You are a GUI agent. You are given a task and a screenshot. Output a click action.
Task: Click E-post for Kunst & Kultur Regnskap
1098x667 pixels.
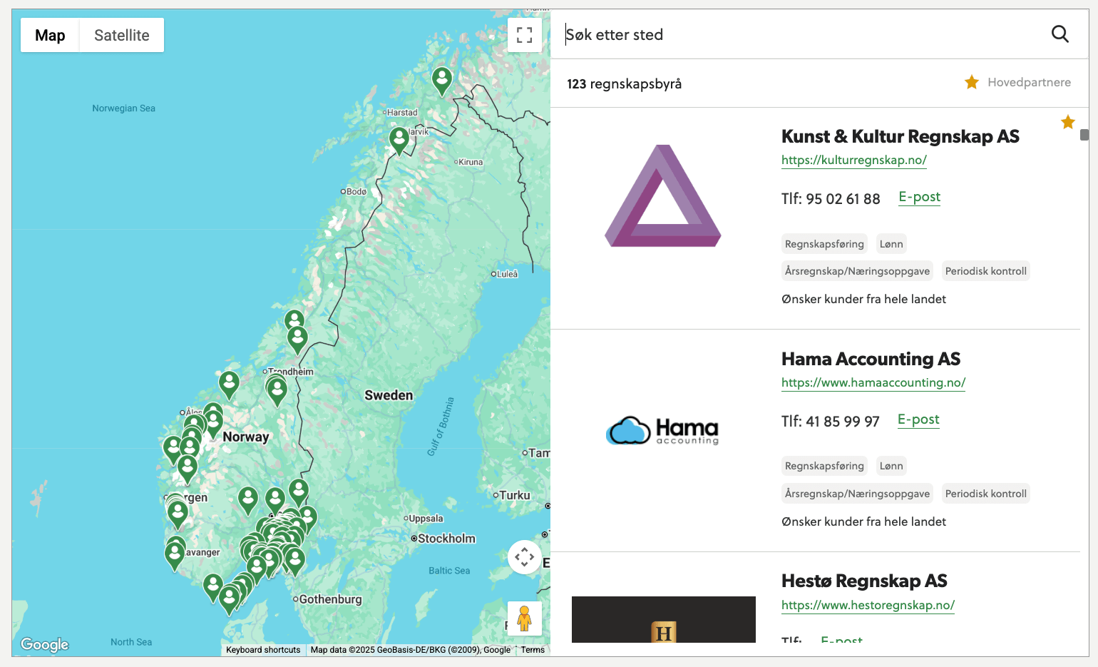coord(920,197)
